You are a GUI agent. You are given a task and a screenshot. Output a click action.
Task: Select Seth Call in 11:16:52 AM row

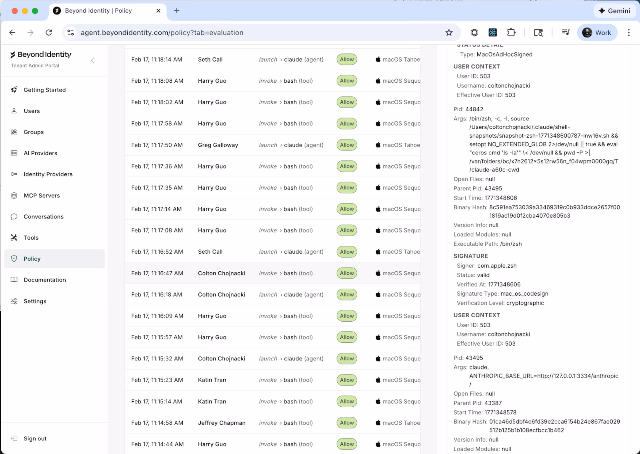[x=210, y=252]
